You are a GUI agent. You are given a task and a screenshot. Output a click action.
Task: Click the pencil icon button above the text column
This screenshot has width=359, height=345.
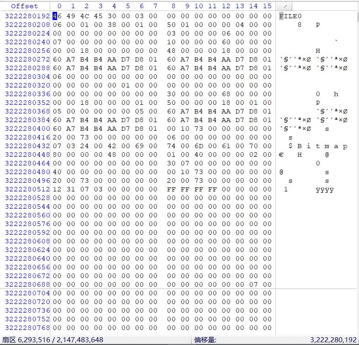pyautogui.click(x=284, y=6)
